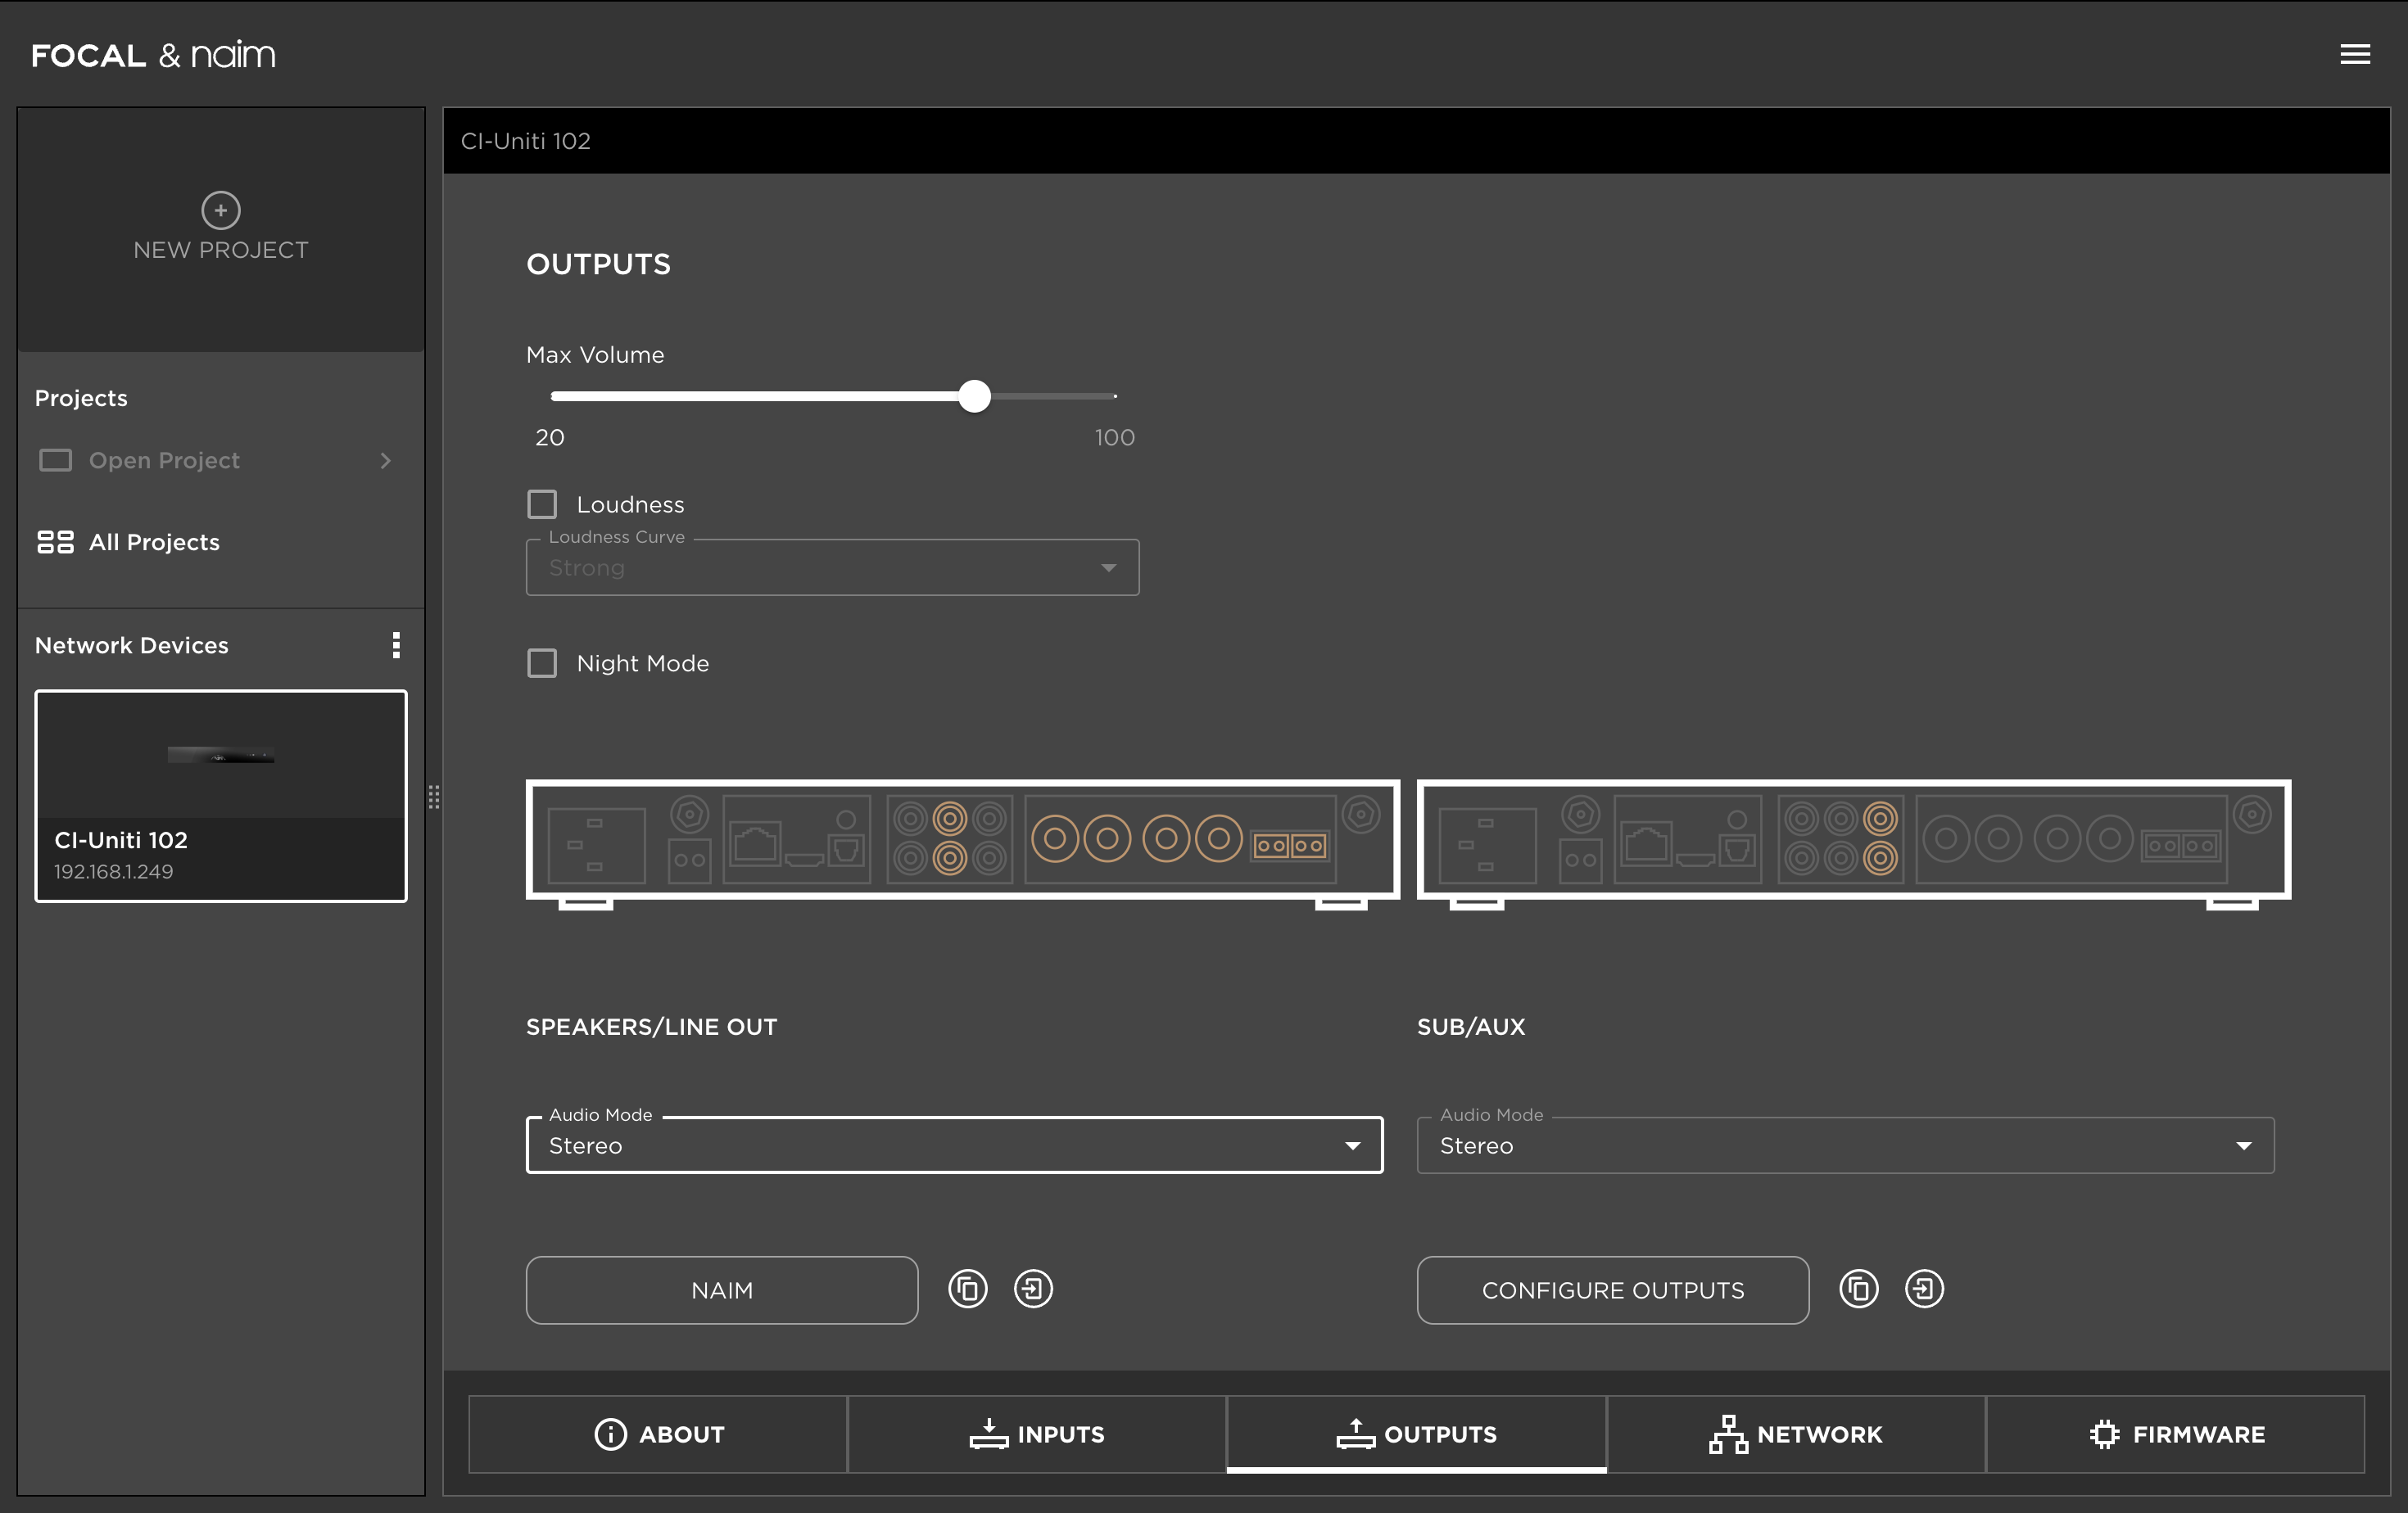This screenshot has width=2408, height=1513.
Task: Copy Sub/Aux output settings icon
Action: click(1858, 1289)
